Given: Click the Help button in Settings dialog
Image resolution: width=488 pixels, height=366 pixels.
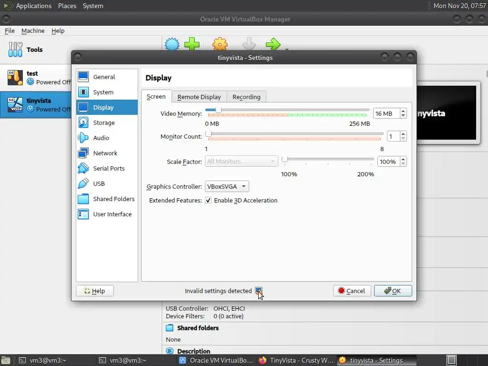Looking at the screenshot, I should pyautogui.click(x=95, y=291).
